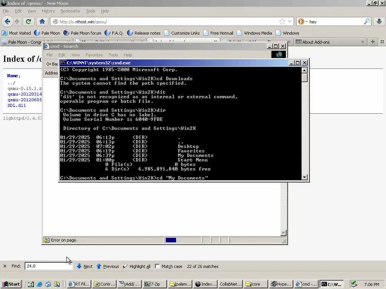
Task: Open the Windows Start menu
Action: click(11, 284)
